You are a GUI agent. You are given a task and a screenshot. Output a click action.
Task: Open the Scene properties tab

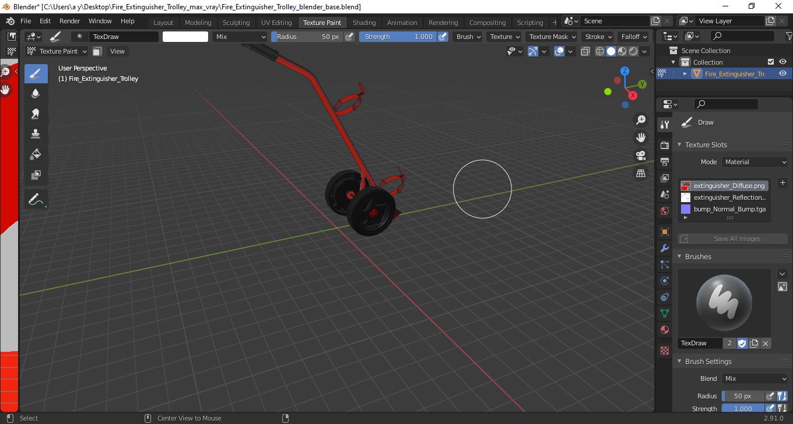tap(664, 195)
